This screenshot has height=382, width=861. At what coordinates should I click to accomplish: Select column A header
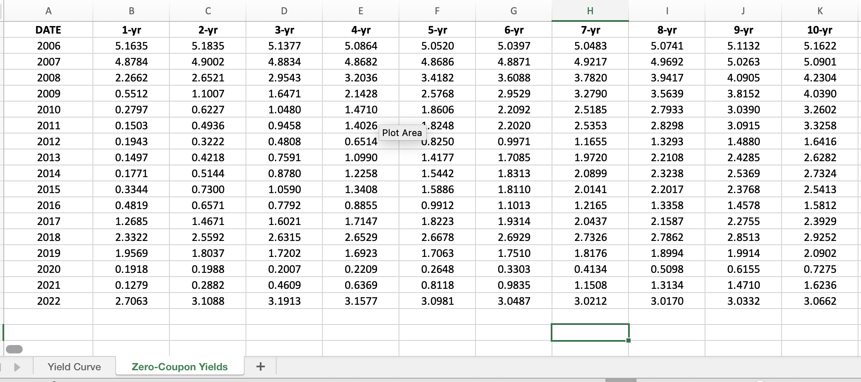48,11
